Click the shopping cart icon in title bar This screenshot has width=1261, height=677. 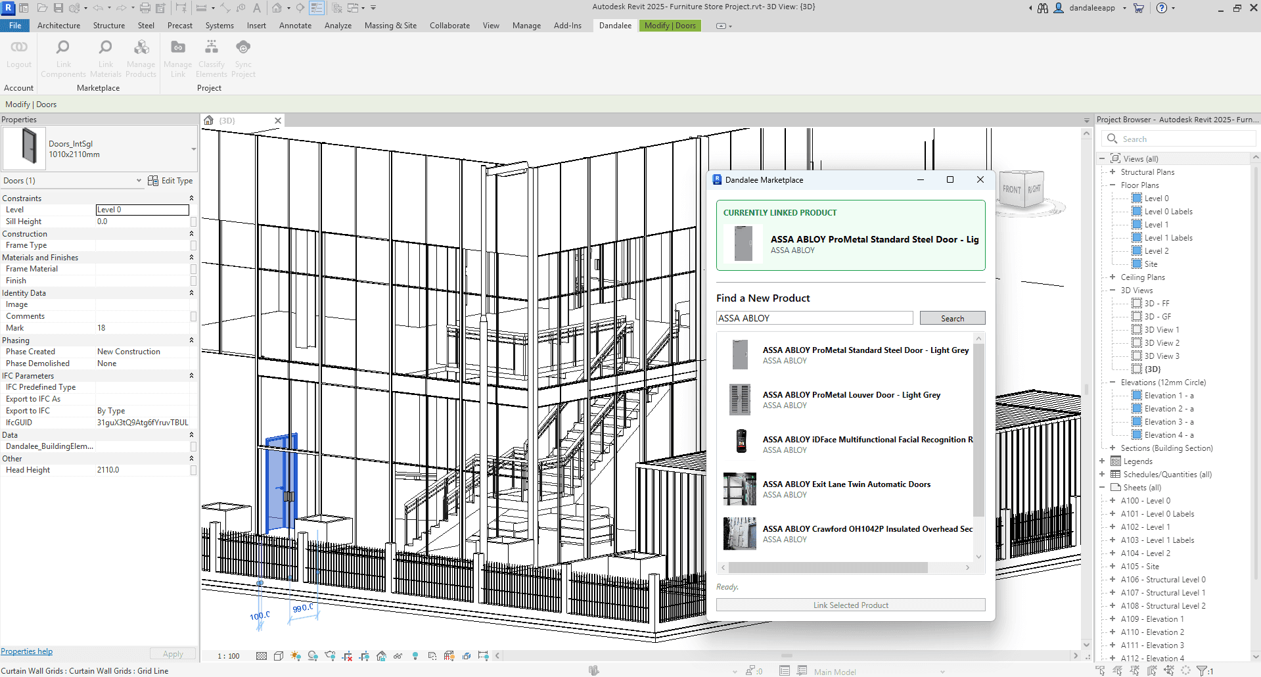pyautogui.click(x=1139, y=8)
